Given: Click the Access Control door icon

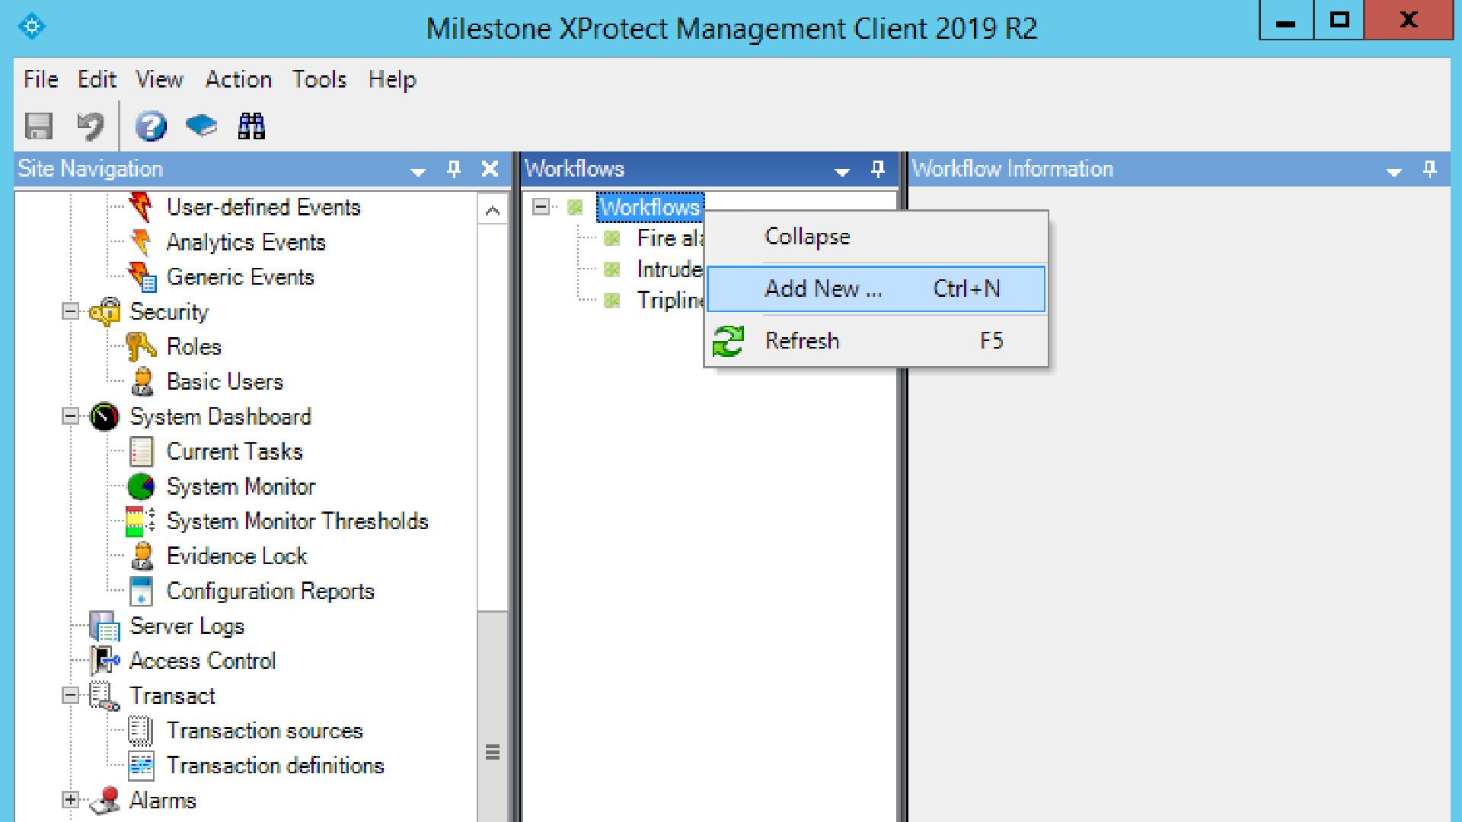Looking at the screenshot, I should click(x=105, y=661).
